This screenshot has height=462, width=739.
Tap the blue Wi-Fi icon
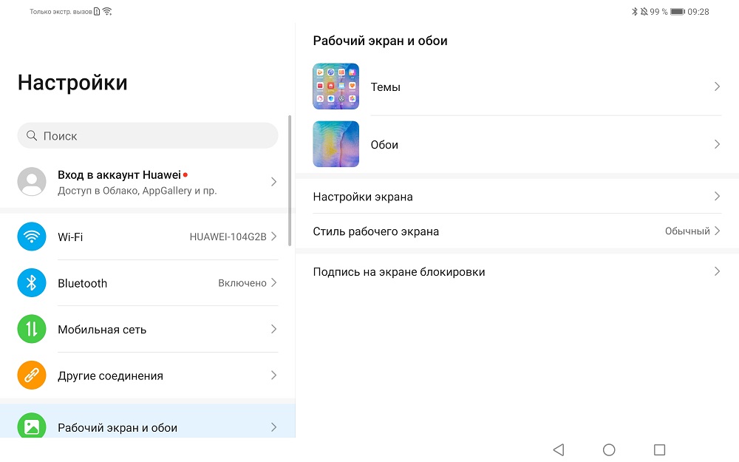click(x=32, y=237)
